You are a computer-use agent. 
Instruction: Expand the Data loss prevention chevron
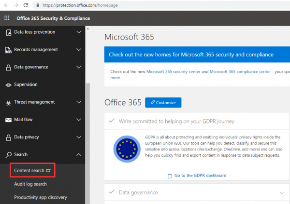(79, 32)
